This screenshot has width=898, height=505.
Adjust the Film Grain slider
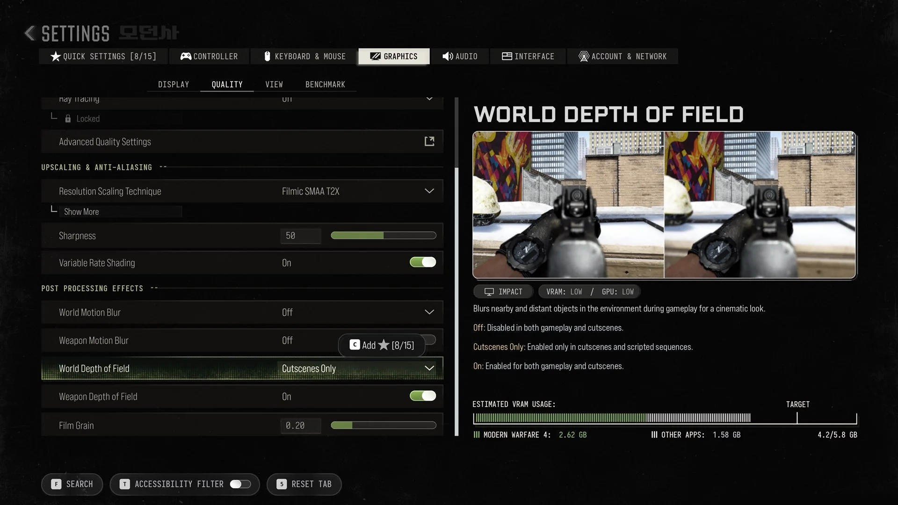click(x=384, y=426)
